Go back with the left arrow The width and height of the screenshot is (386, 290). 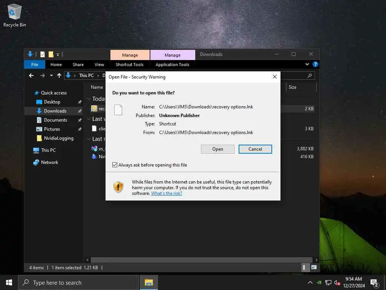pyautogui.click(x=31, y=76)
